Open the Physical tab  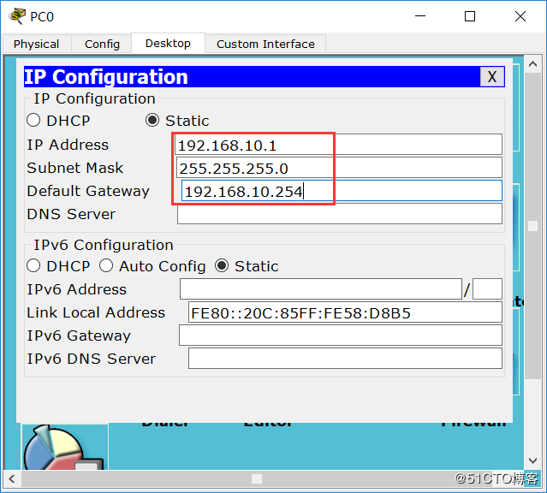[36, 44]
